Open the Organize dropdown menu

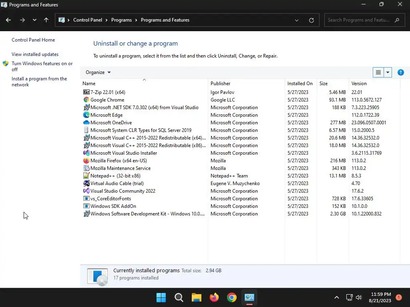[98, 72]
